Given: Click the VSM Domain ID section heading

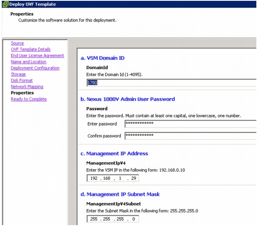Looking at the screenshot, I should tap(103, 58).
